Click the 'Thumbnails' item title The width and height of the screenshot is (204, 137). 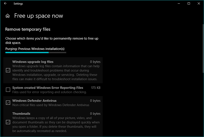(x=21, y=114)
